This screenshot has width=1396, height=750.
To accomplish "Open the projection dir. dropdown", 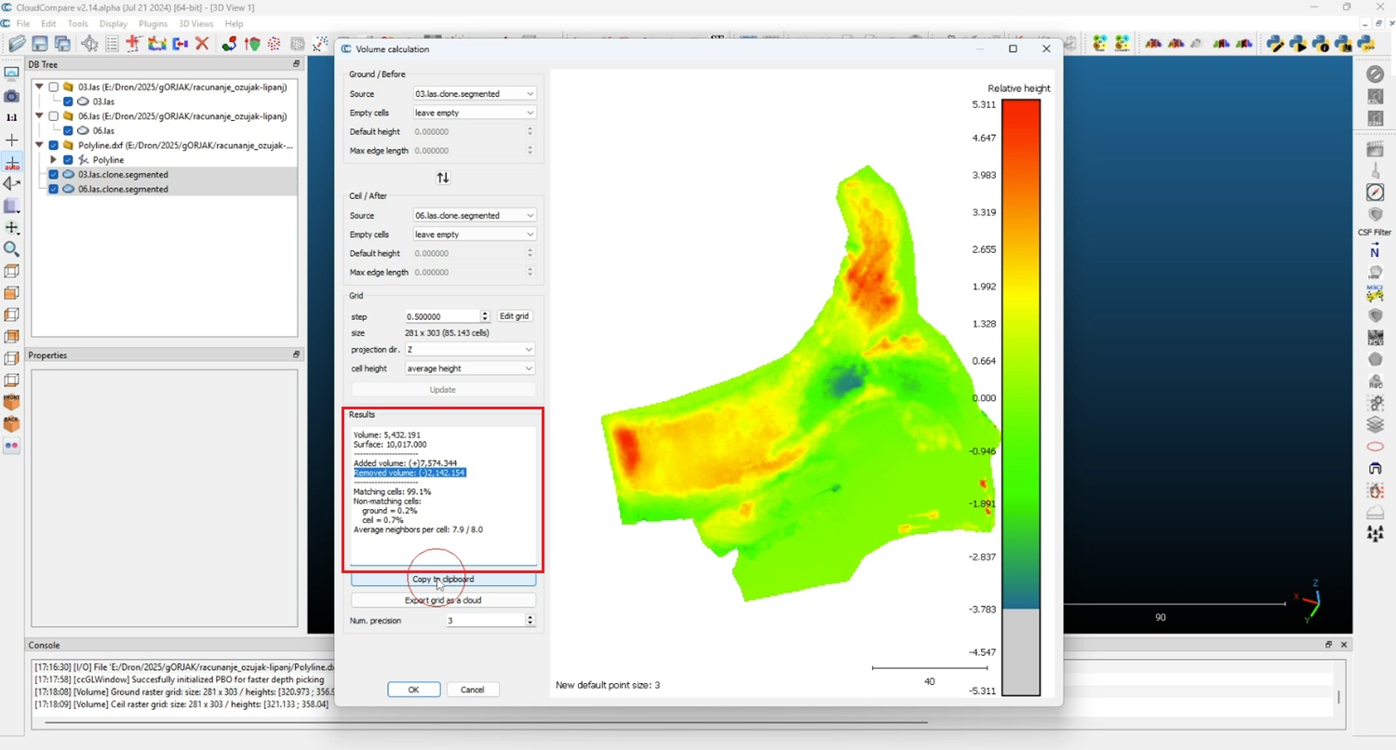I will pyautogui.click(x=470, y=349).
